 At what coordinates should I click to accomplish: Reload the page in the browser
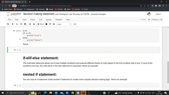pos(10,6)
